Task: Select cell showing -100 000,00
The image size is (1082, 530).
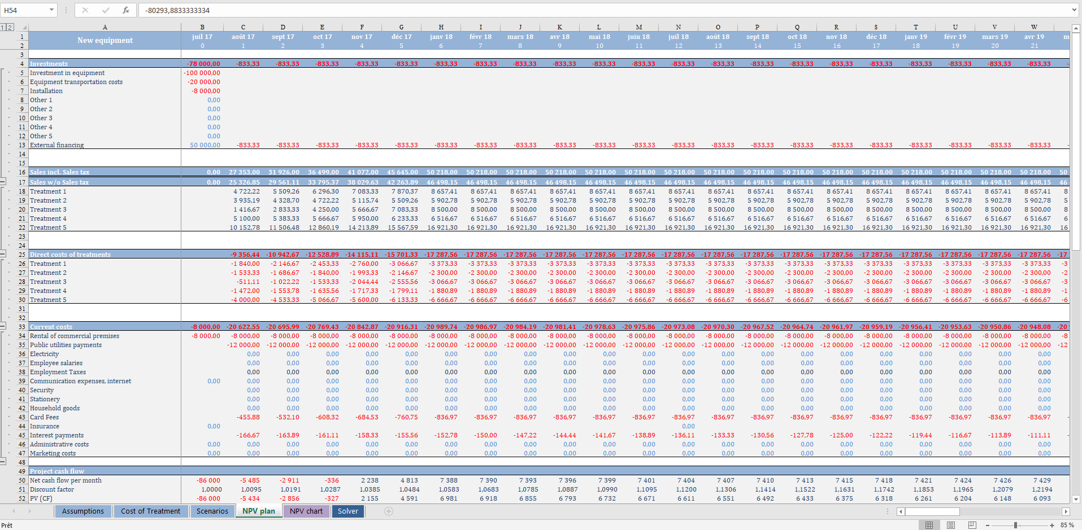Action: (x=202, y=73)
